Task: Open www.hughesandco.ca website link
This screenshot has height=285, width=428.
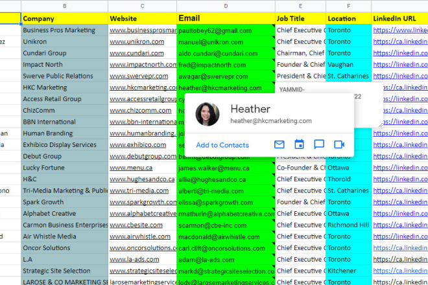Action: [142, 179]
